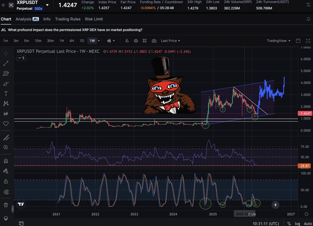The height and width of the screenshot is (226, 313).
Task: Delete drawings with the trash icon
Action: click(x=6, y=205)
